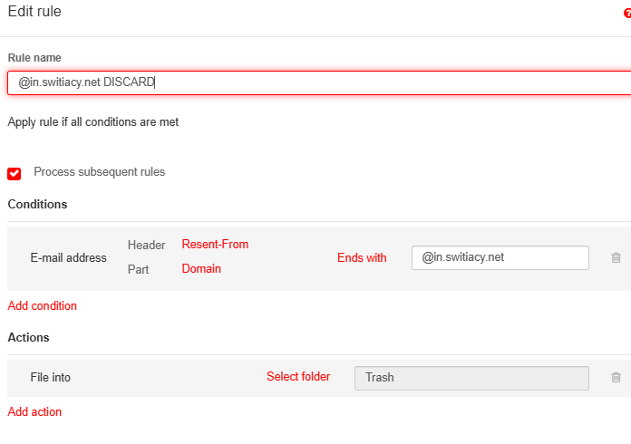Toggle the Process subsequent rules checkbox

[15, 173]
